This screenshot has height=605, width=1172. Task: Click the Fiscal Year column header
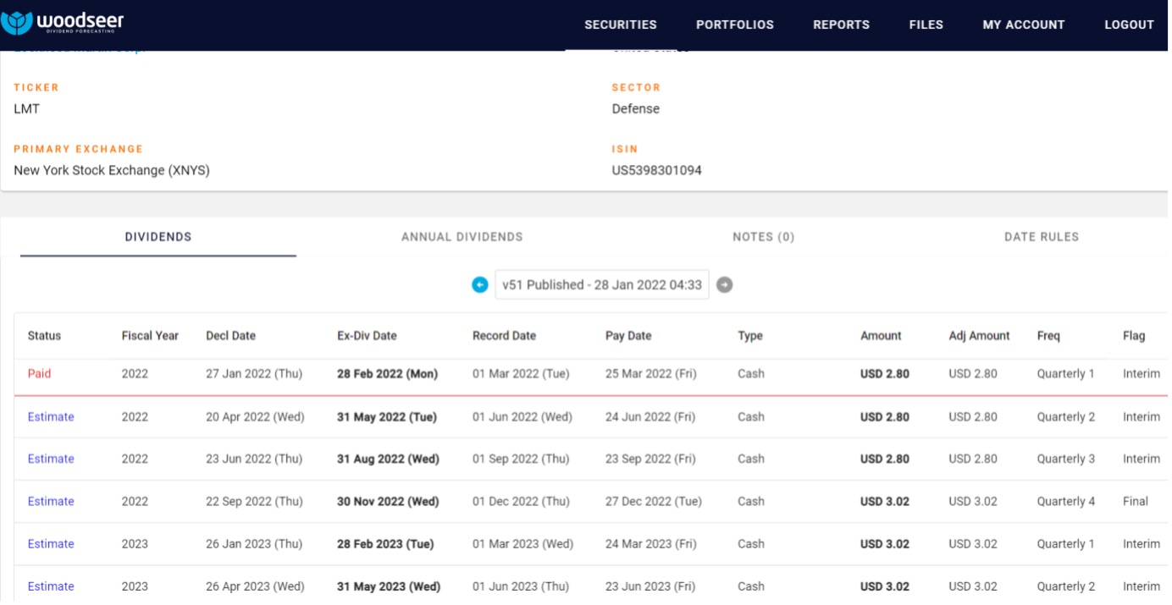[150, 336]
